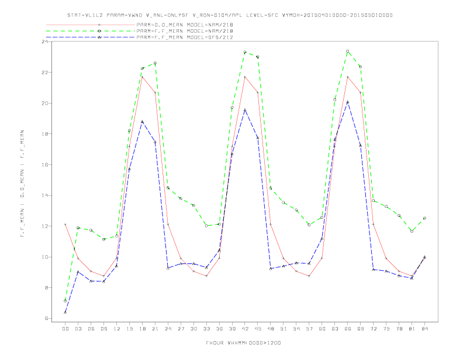The height and width of the screenshot is (358, 463).
Task: Click x-axis forecast hour label 57
Action: 309,329
